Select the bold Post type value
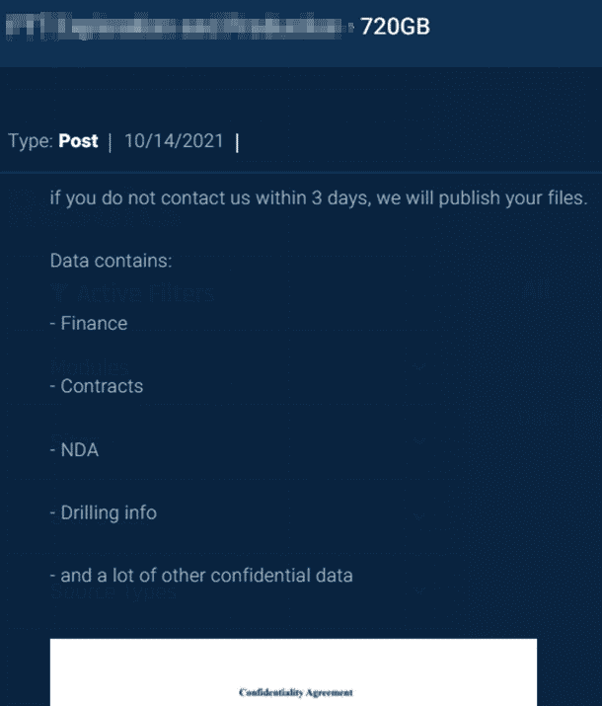The width and height of the screenshot is (602, 706). (78, 141)
